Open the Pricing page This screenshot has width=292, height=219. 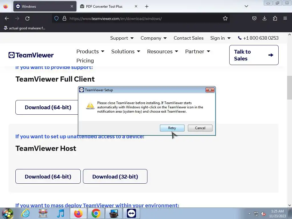[85, 60]
